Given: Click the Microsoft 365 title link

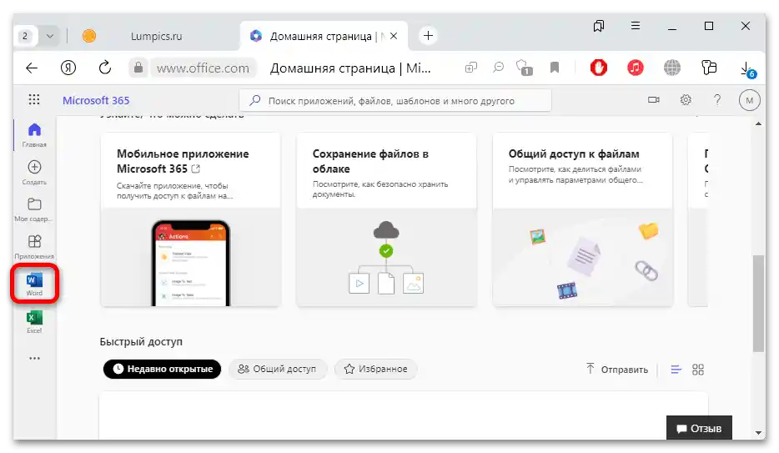Looking at the screenshot, I should coord(96,100).
